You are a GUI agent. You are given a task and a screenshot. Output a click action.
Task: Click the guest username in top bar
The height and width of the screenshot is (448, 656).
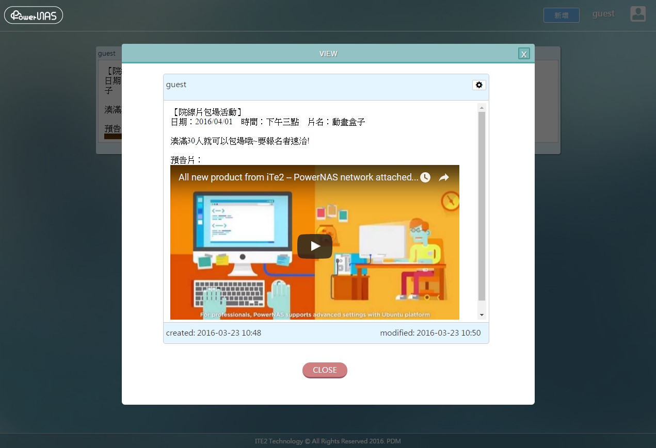pos(603,14)
